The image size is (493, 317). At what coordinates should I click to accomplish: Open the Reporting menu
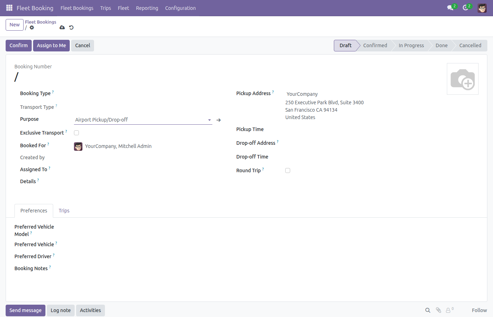tap(147, 8)
